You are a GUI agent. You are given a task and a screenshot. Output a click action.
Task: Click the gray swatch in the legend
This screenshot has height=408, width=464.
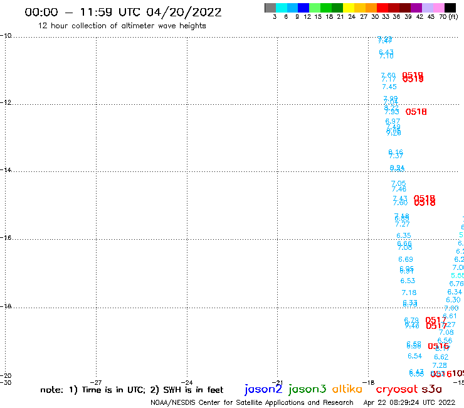[x=270, y=8]
